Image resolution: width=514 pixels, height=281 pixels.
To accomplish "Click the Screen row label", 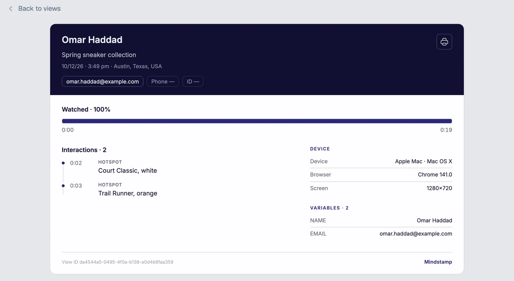I will [319, 188].
